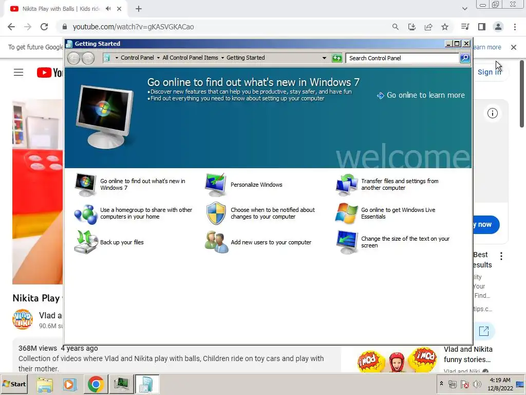Open Windows Explorer from the taskbar
Viewport: 526px width, 395px height.
45,384
